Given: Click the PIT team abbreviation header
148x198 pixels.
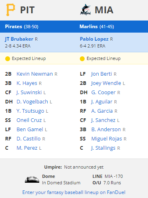Looking at the screenshot, I should coord(27,10).
